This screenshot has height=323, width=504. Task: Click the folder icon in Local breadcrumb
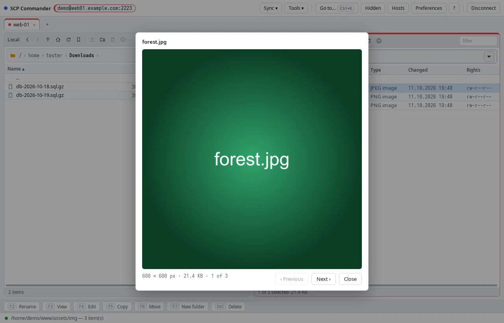pyautogui.click(x=13, y=56)
